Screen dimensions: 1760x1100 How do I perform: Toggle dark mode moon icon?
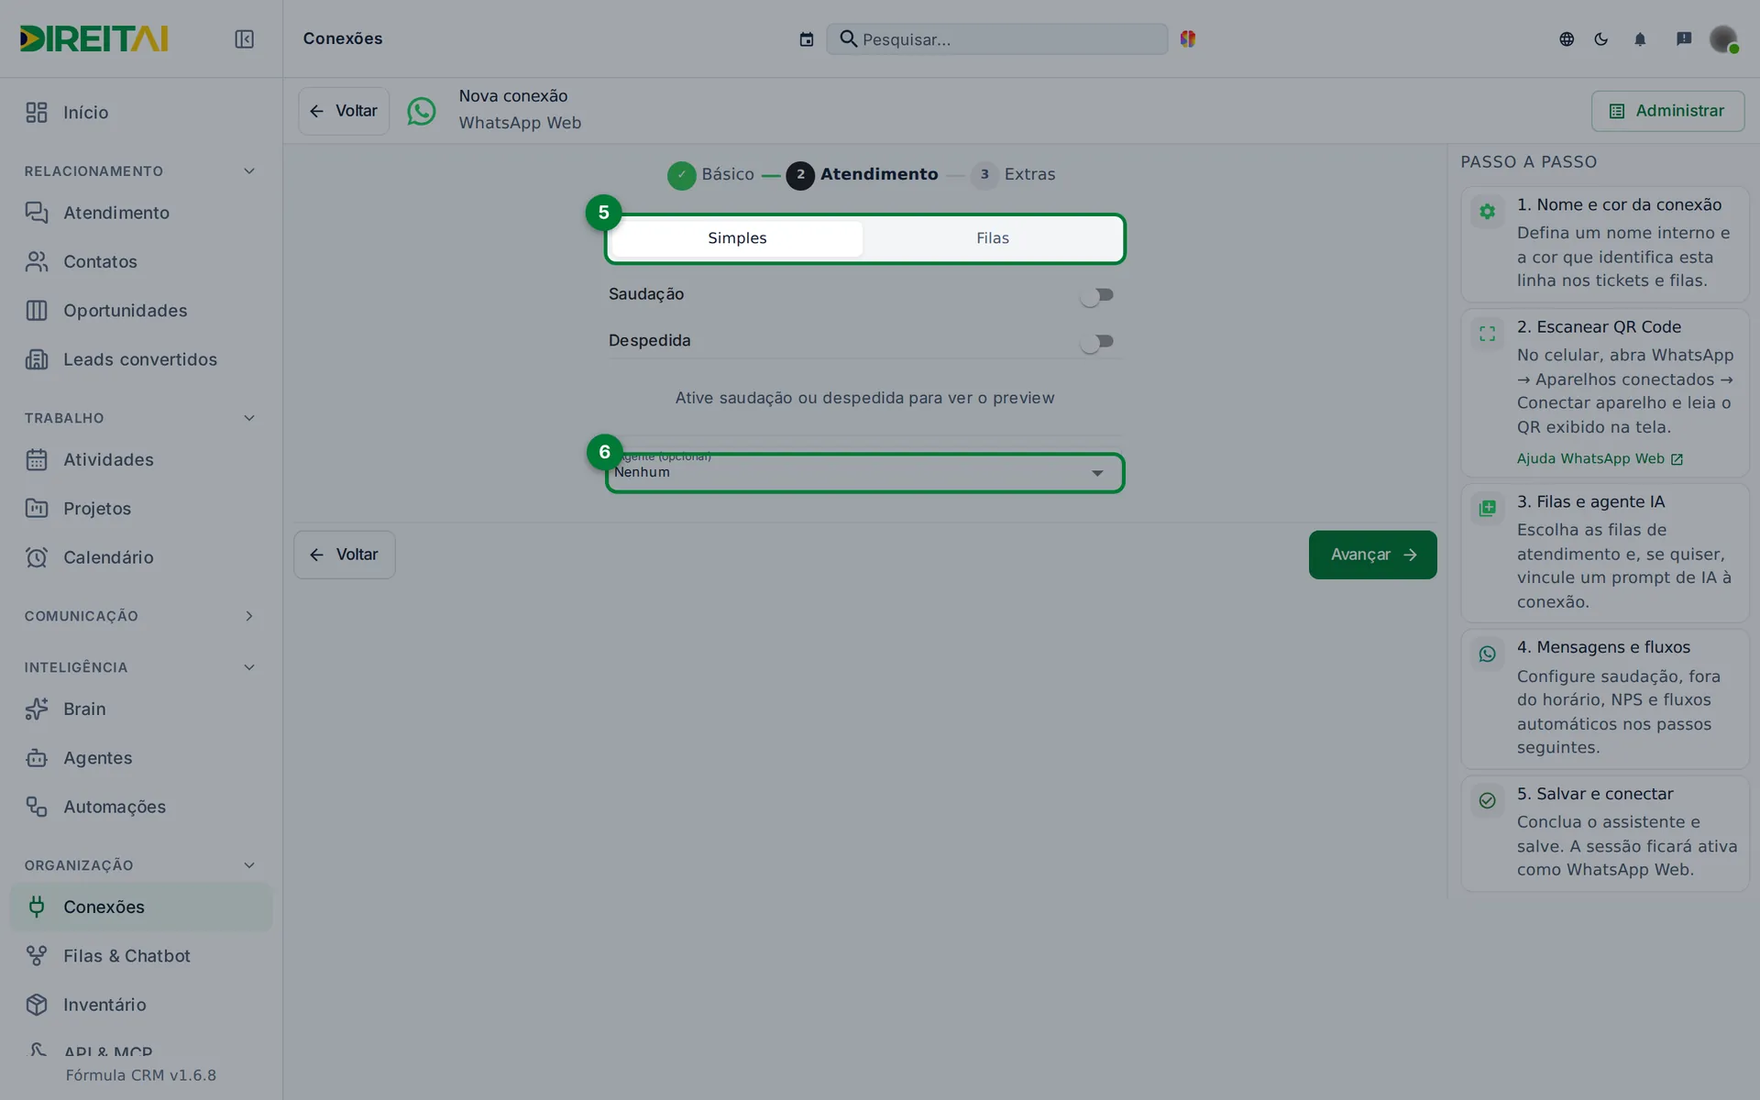1601,39
